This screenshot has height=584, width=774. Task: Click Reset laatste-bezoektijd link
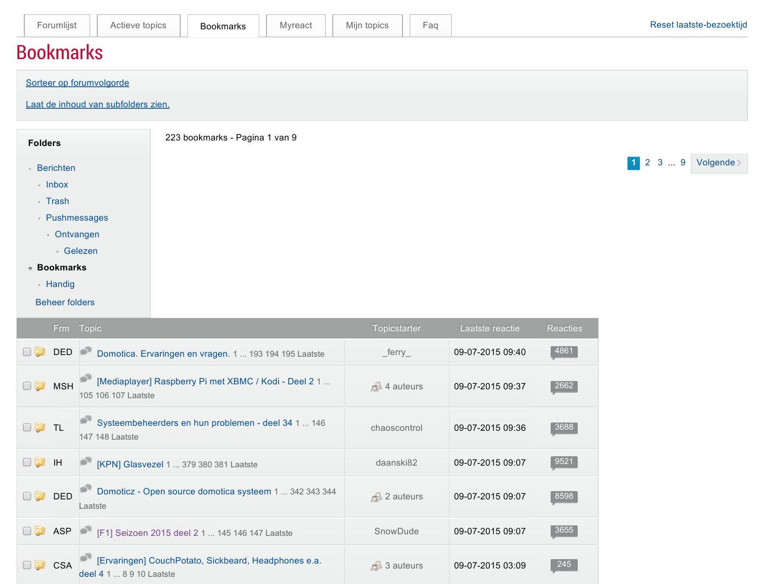coord(698,25)
